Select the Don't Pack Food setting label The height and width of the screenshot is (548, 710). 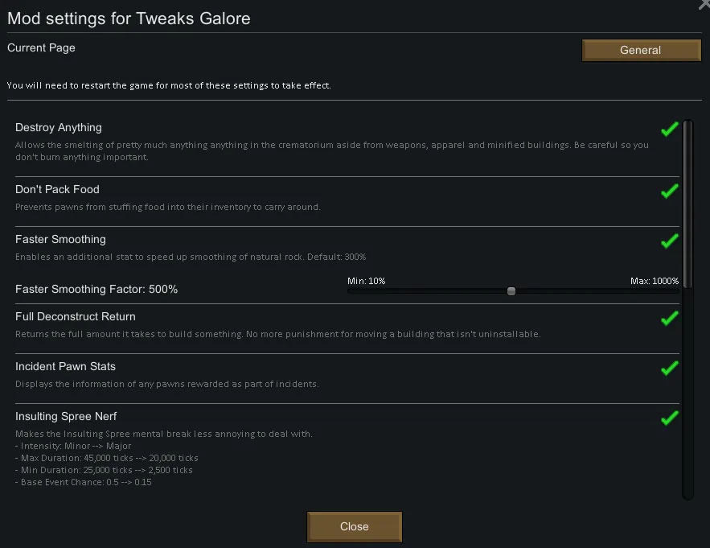coord(57,189)
